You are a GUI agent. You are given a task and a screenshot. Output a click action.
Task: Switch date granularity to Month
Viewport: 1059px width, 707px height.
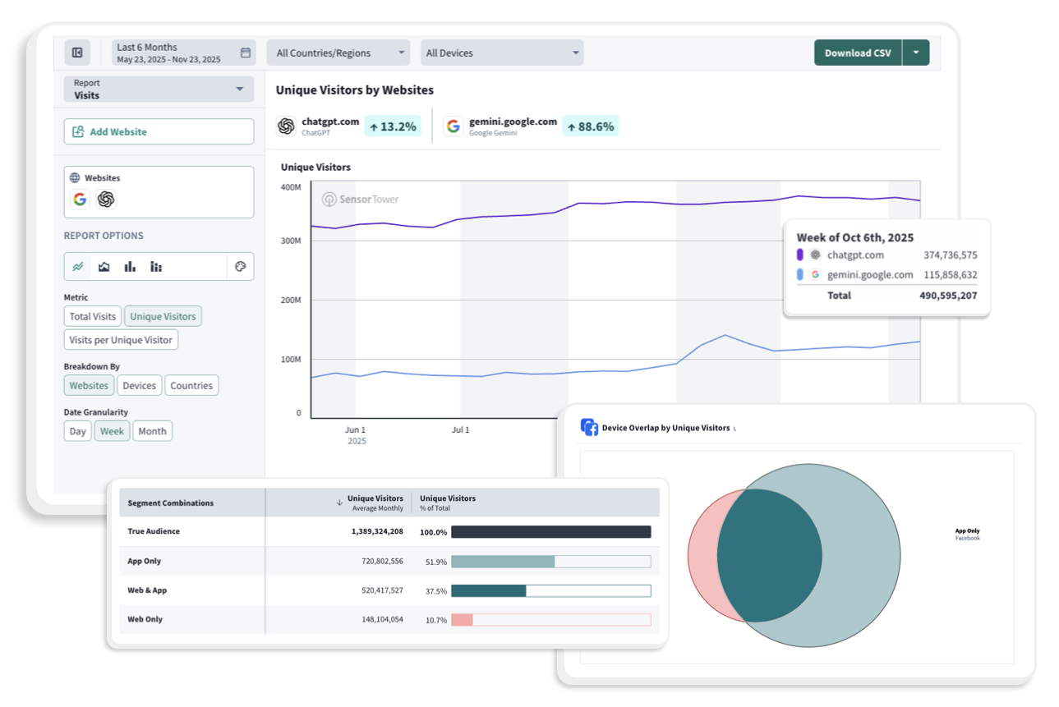[152, 430]
